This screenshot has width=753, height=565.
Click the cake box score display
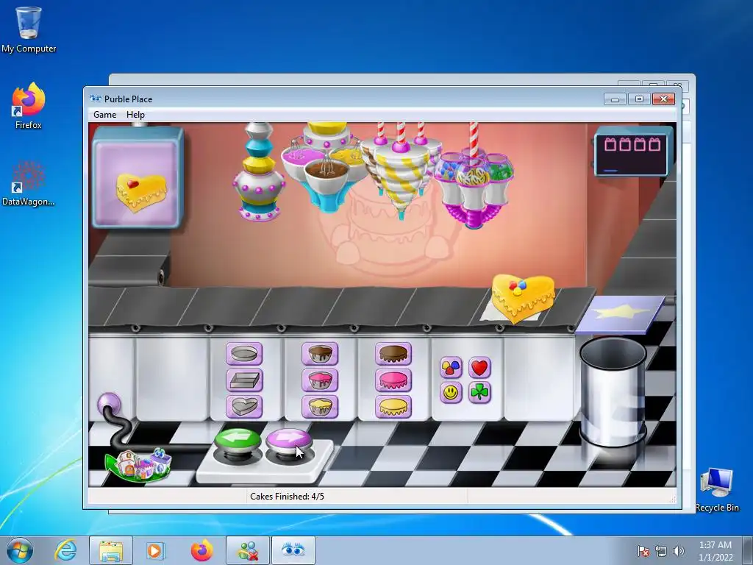click(x=633, y=152)
